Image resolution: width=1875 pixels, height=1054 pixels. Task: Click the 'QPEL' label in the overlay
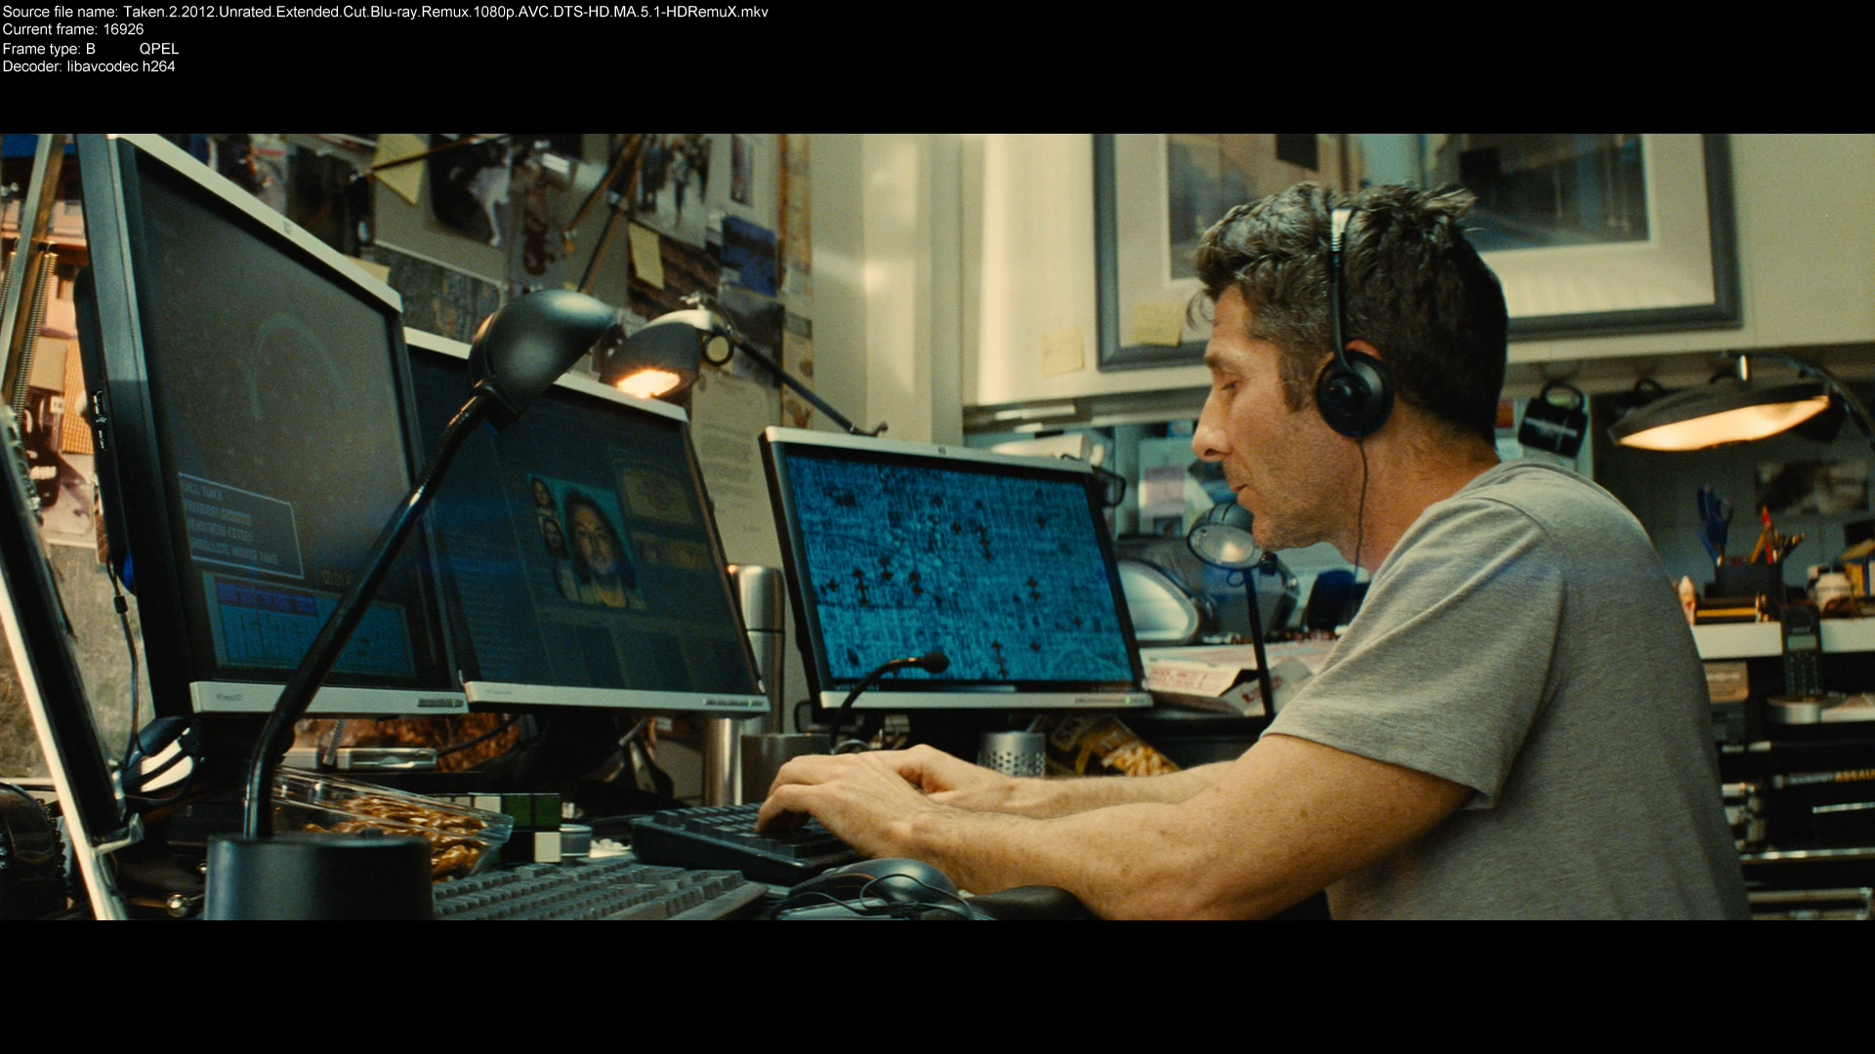click(x=159, y=49)
